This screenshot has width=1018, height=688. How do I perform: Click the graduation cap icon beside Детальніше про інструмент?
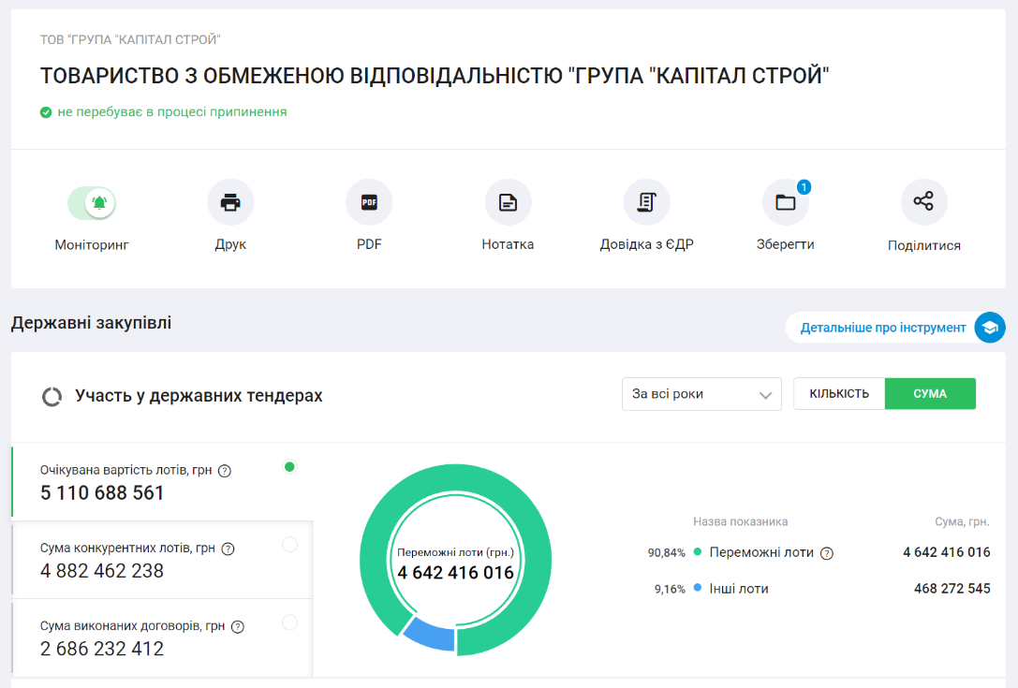[x=989, y=328]
